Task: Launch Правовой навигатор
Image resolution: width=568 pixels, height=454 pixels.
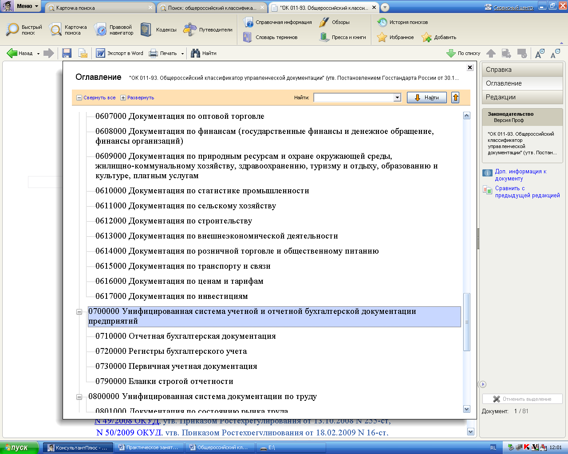Action: 114,30
